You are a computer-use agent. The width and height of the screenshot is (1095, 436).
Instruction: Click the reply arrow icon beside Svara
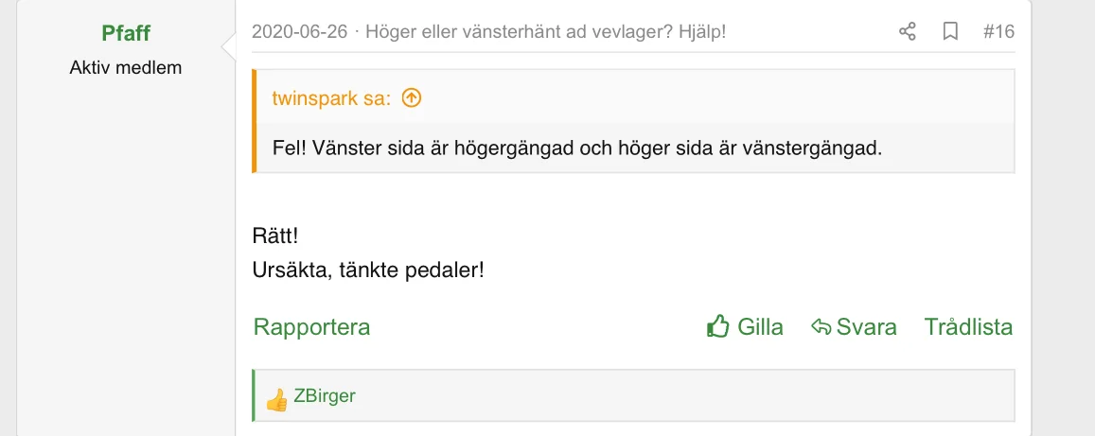[821, 326]
